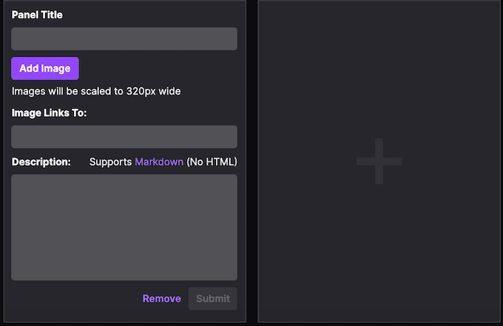Set focus on the image URL link field
This screenshot has height=326, width=503.
click(x=124, y=137)
